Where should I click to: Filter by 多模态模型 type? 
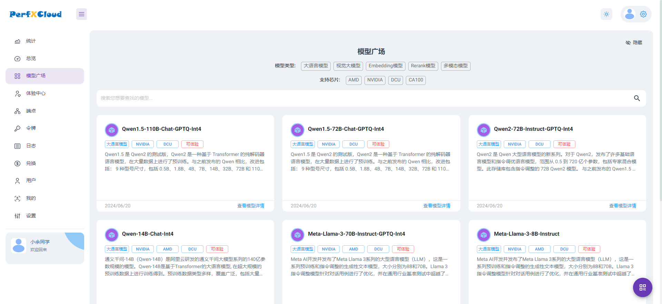[x=456, y=66]
